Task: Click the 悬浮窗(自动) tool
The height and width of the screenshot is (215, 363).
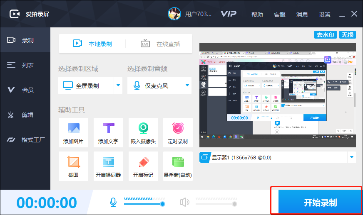Action: click(178, 166)
